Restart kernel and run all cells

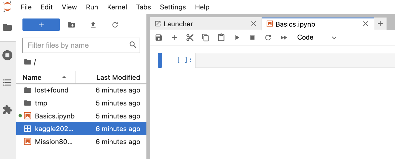(x=284, y=38)
